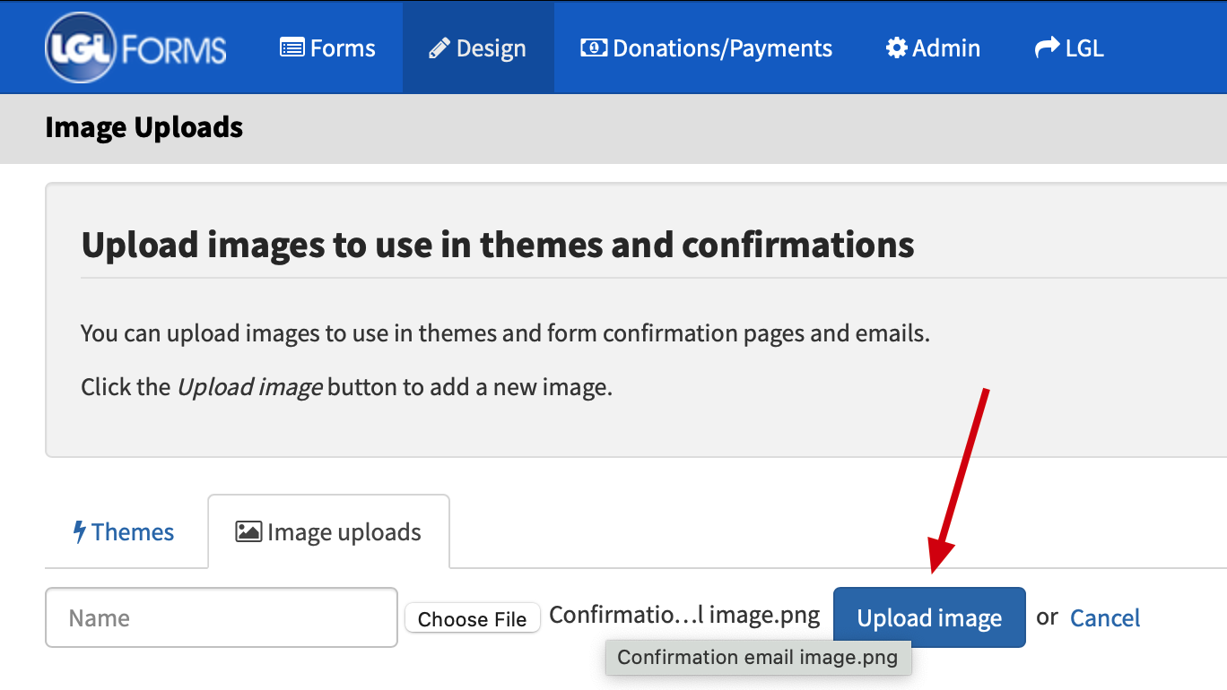Click the pencil icon beside Design

(x=439, y=48)
